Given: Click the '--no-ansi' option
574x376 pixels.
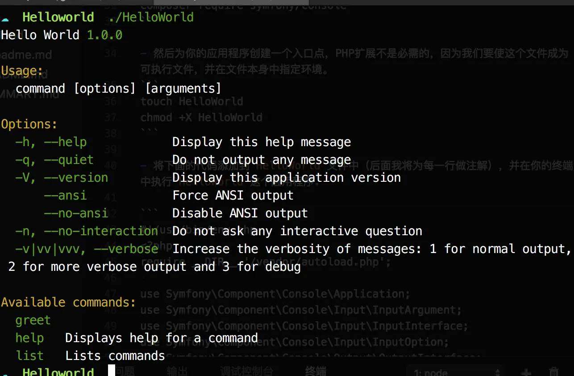Looking at the screenshot, I should [x=76, y=213].
